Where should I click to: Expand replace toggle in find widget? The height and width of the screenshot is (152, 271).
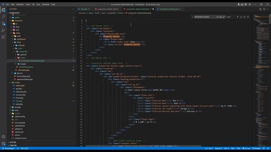point(193,17)
